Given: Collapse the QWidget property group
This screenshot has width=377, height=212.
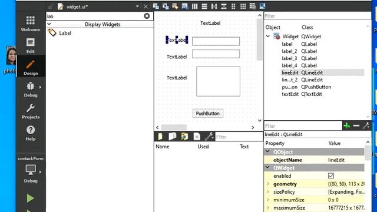Looking at the screenshot, I should [x=267, y=167].
